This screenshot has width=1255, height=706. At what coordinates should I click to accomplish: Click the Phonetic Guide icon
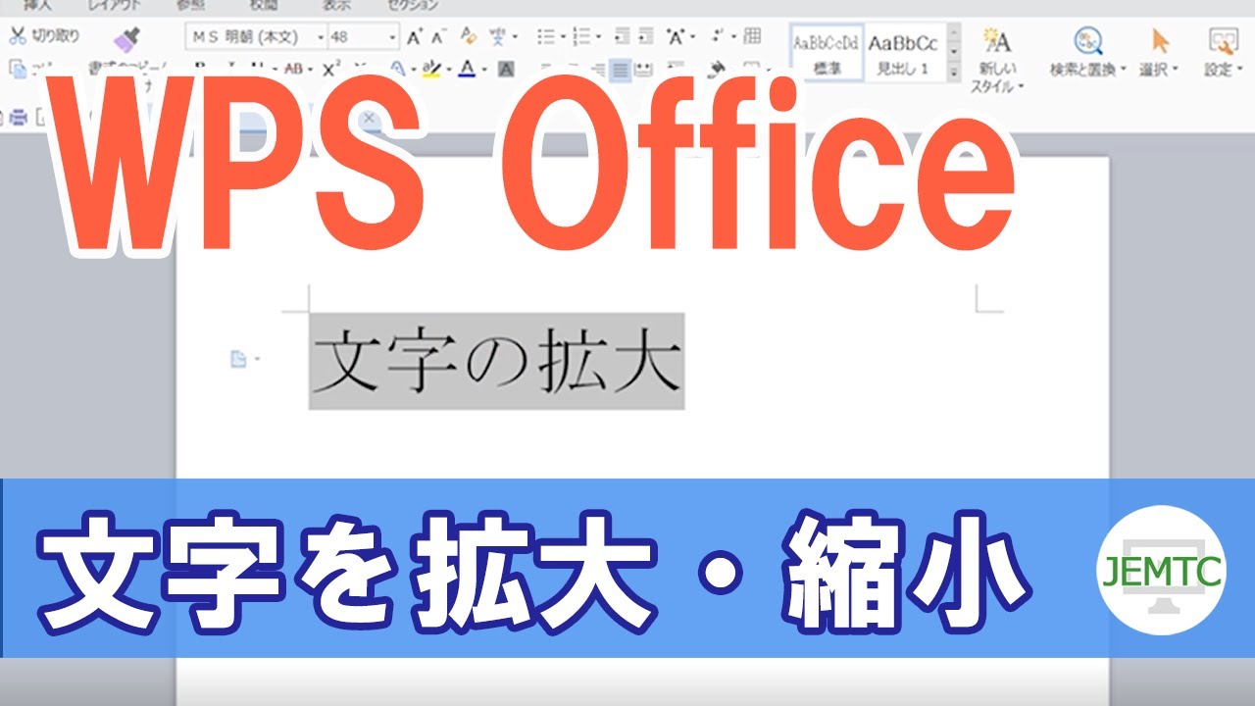pos(498,36)
